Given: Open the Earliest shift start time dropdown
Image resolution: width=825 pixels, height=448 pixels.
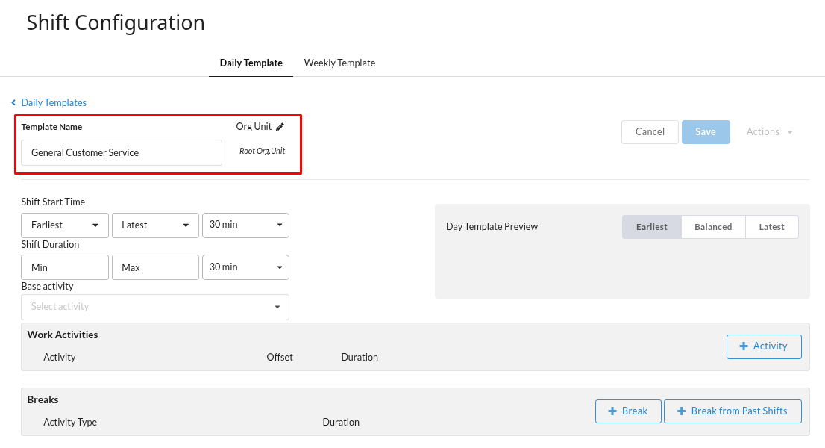Looking at the screenshot, I should point(66,225).
